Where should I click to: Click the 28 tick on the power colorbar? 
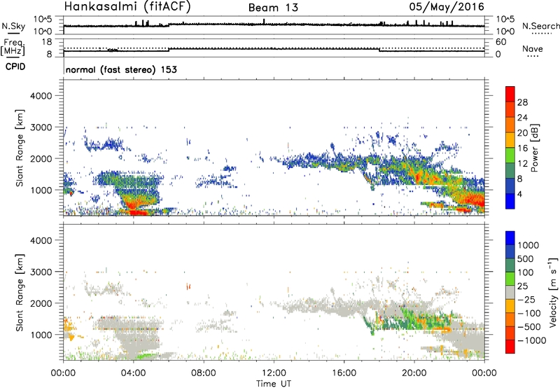click(522, 102)
